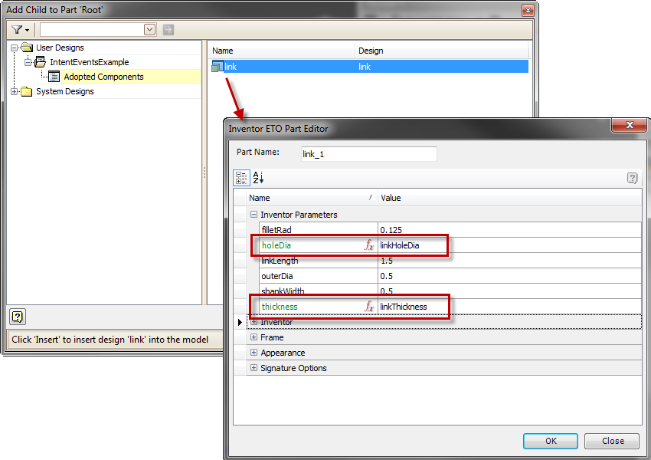Close the Inventor ETO Part Editor window
Image resolution: width=651 pixels, height=460 pixels.
629,125
